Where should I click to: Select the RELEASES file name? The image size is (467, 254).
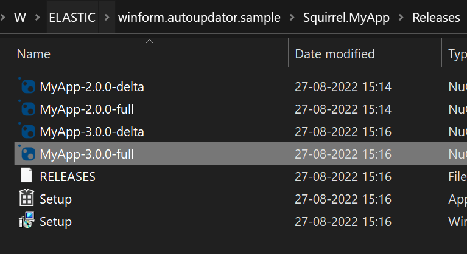(x=67, y=177)
